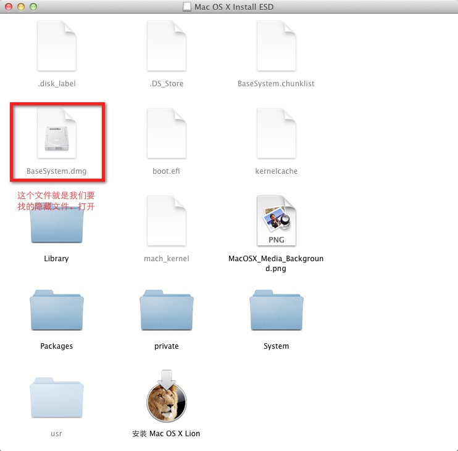Click the System folder name
Viewport: 458px width, 451px height.
[277, 346]
